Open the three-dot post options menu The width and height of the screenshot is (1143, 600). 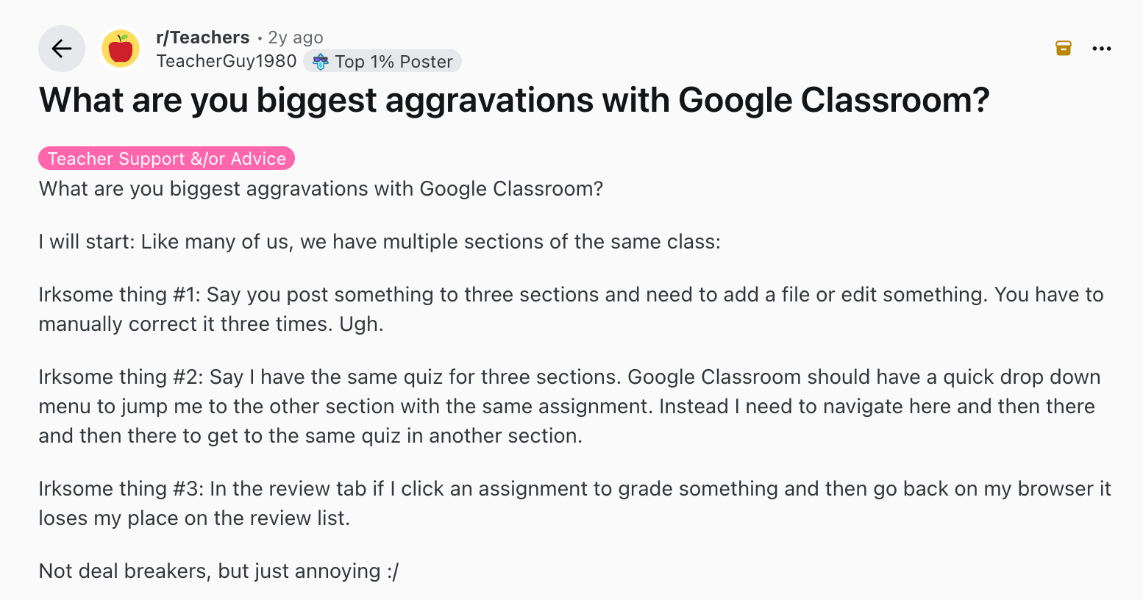[x=1101, y=49]
